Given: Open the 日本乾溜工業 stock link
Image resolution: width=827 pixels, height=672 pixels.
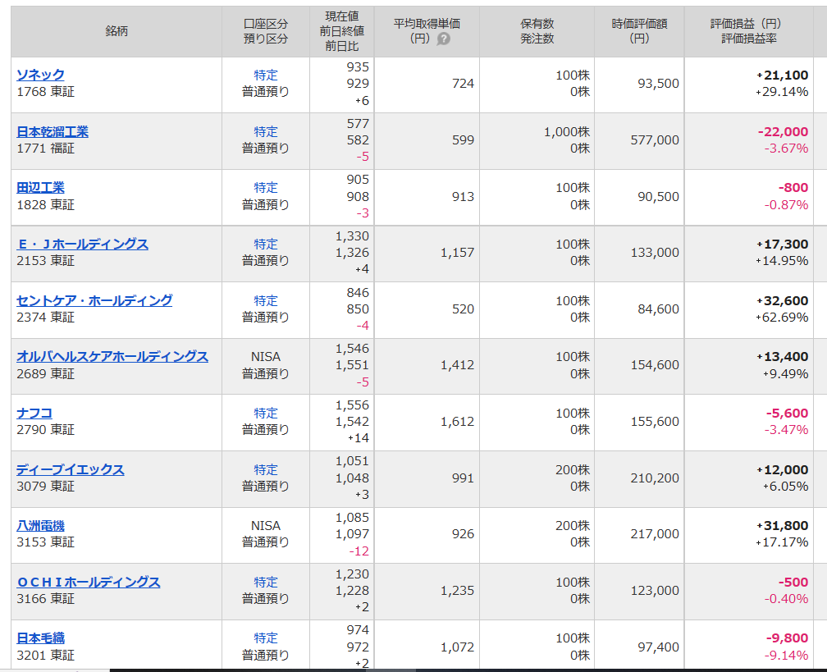Looking at the screenshot, I should 53,131.
